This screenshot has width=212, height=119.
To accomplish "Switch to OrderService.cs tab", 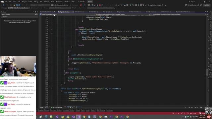I will [79, 12].
